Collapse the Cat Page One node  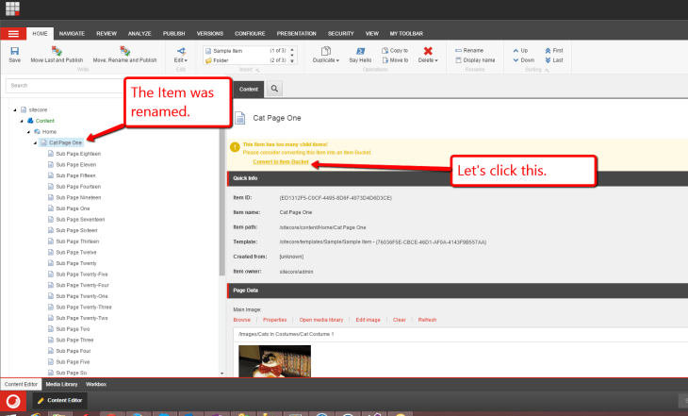(x=35, y=142)
